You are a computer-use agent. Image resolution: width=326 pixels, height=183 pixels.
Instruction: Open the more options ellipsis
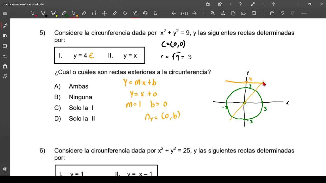(x=304, y=13)
